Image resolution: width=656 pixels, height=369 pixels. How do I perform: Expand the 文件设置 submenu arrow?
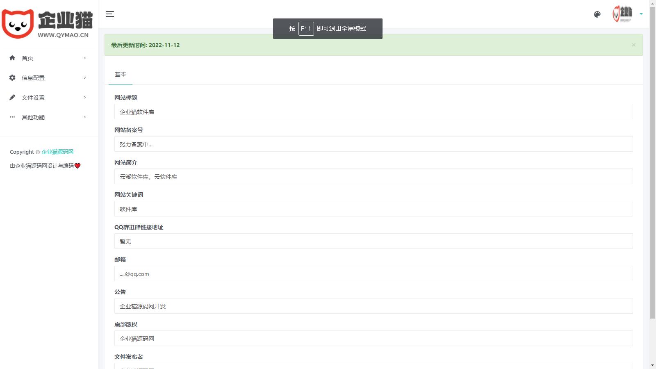point(85,97)
